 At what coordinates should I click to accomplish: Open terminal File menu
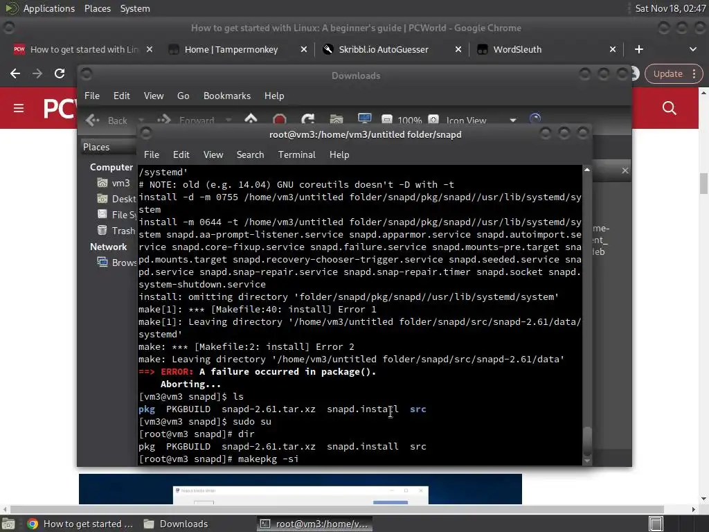pos(152,154)
